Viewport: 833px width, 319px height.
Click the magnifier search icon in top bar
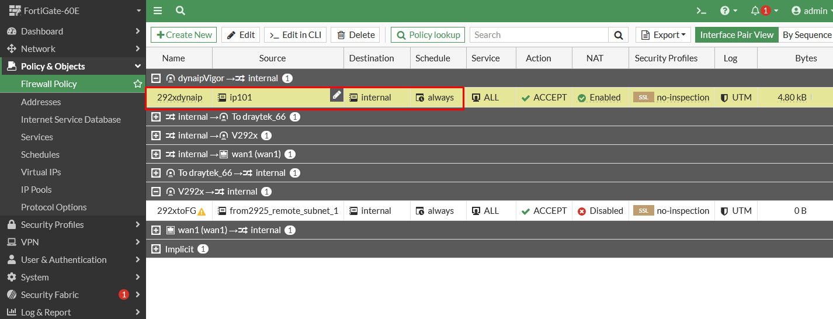click(x=181, y=11)
